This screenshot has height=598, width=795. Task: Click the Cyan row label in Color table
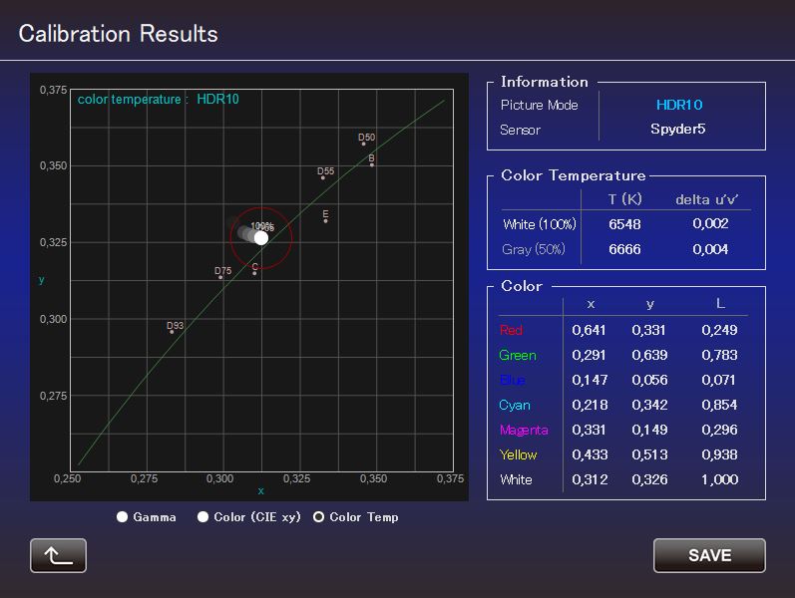515,405
